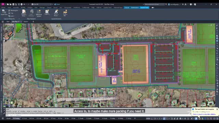Close the Site Plan-3 drawing tab
Viewport: 219px width, 123px height.
[x=21, y=22]
